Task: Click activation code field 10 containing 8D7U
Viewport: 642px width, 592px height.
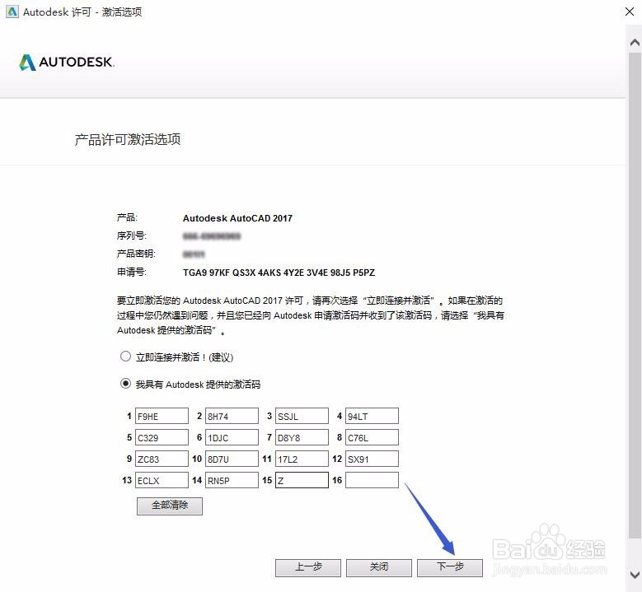Action: point(232,459)
